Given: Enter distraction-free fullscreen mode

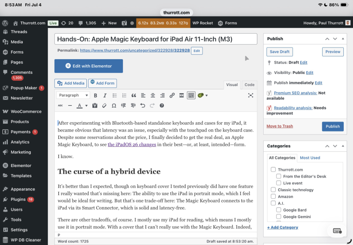Looking at the screenshot, I should point(251,95).
